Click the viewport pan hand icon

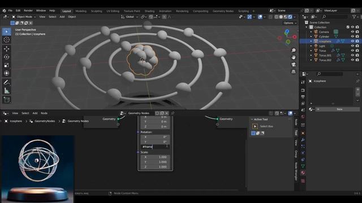(294, 58)
